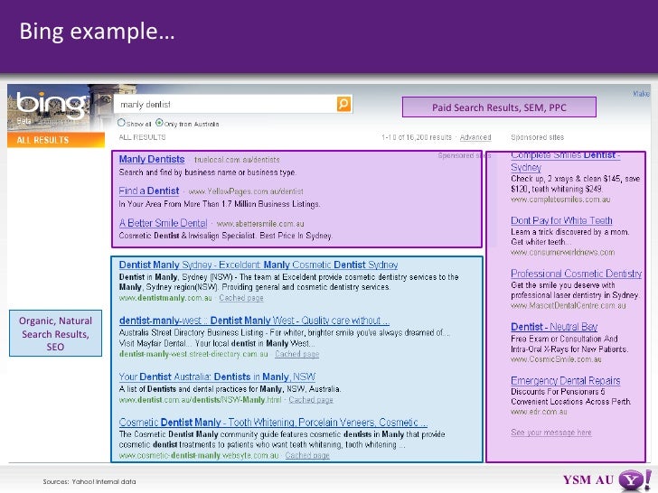The image size is (658, 493).
Task: Click Cached page link for dentistmanly.com.au
Action: (x=241, y=298)
